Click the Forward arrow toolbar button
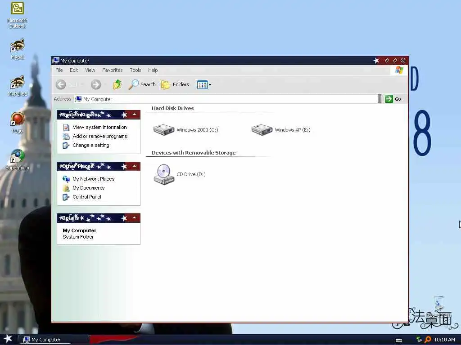 (96, 84)
